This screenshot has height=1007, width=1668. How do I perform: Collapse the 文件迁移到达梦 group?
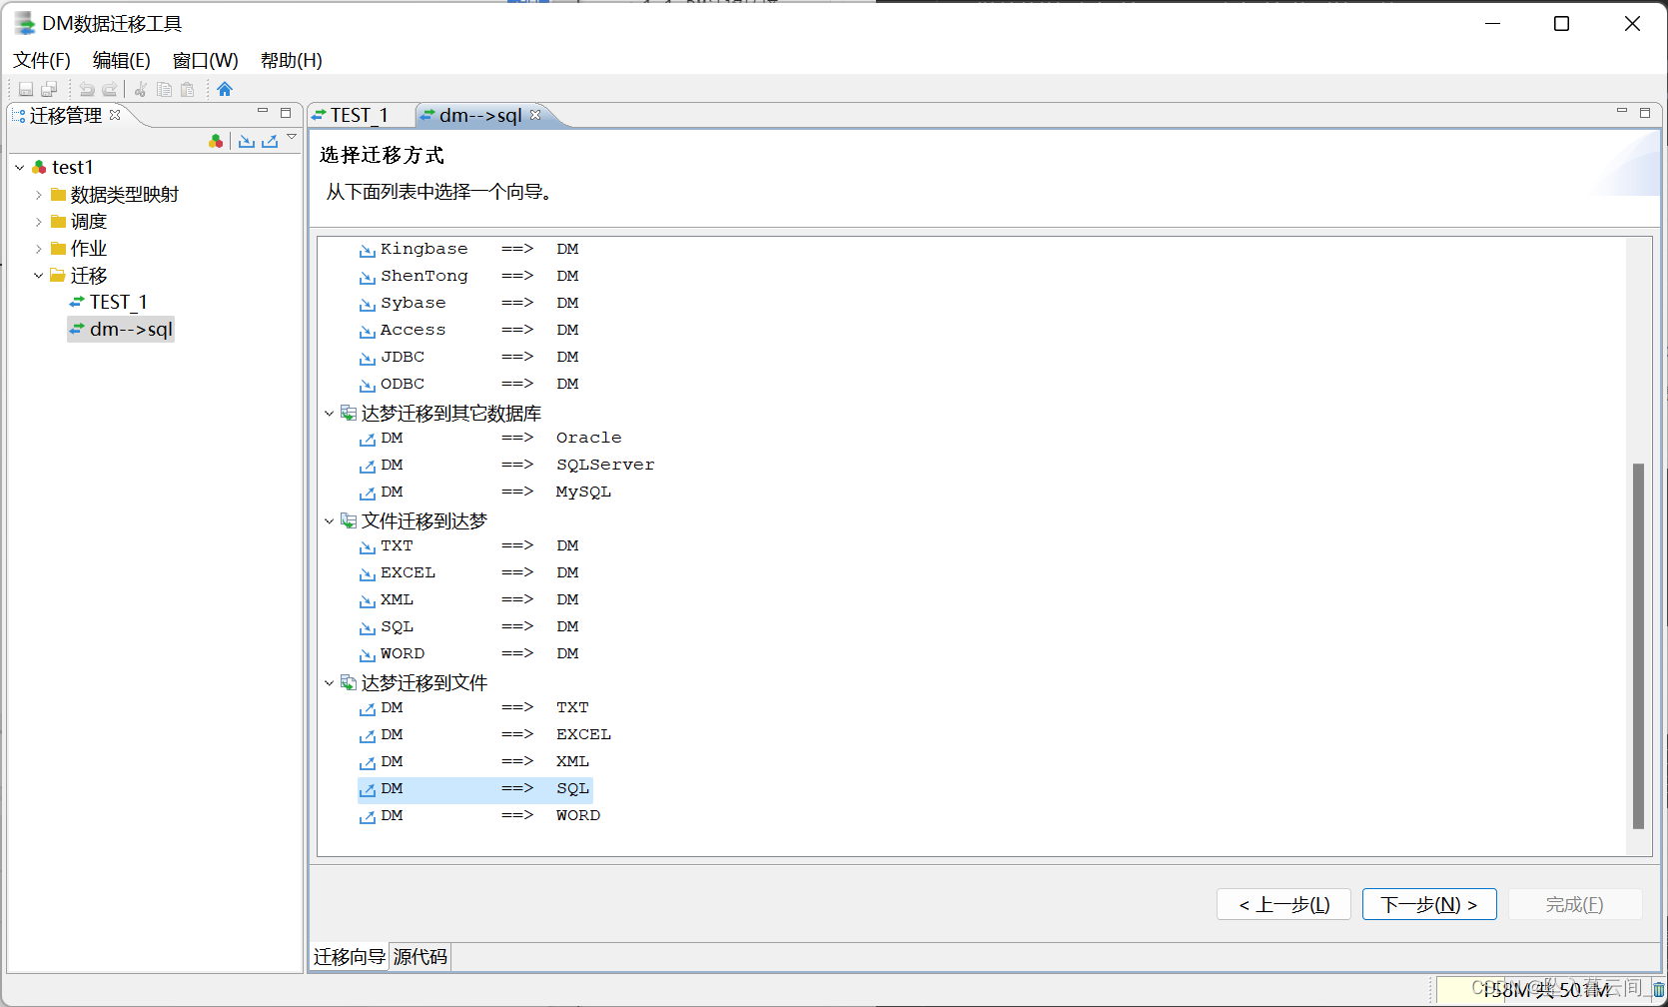pos(329,521)
